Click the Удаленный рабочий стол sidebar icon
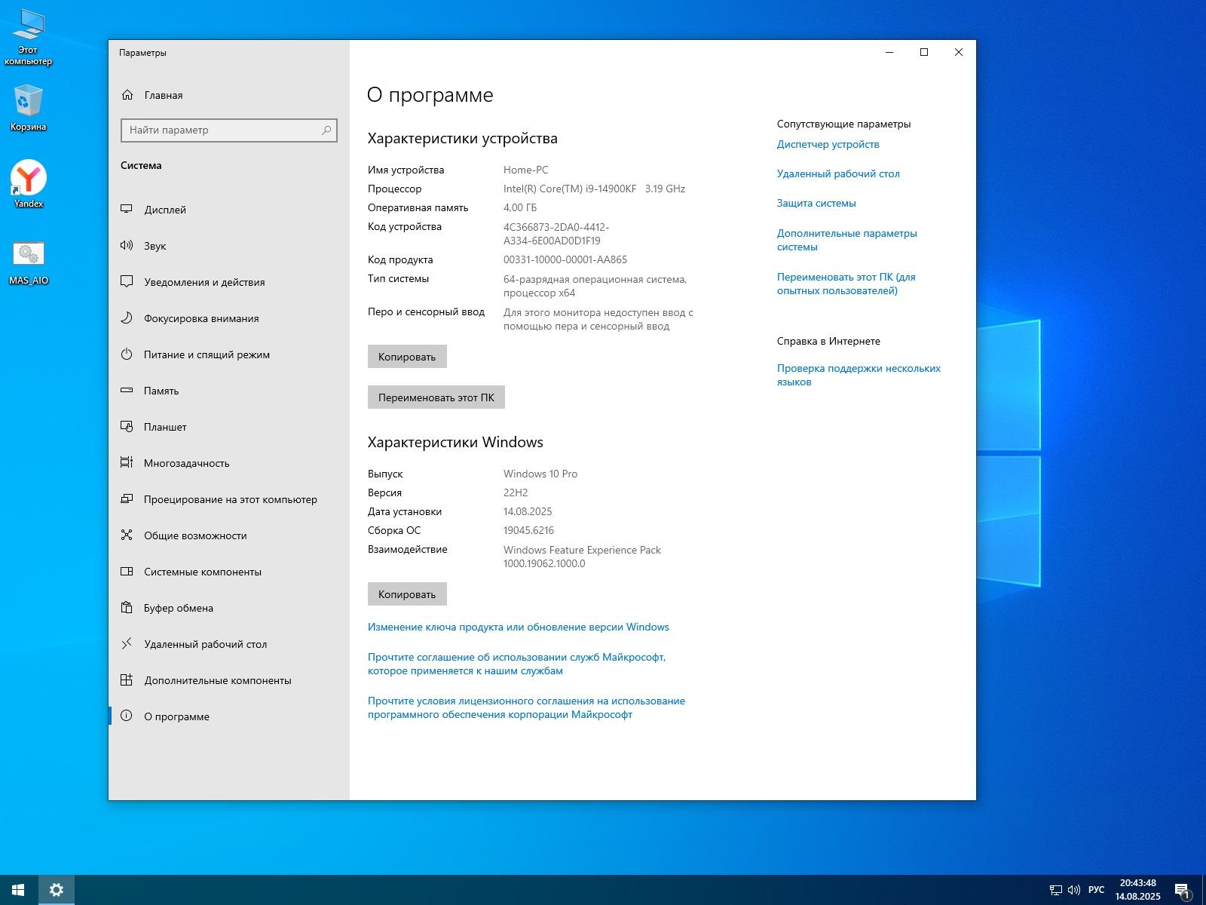Viewport: 1206px width, 905px height. pyautogui.click(x=127, y=644)
